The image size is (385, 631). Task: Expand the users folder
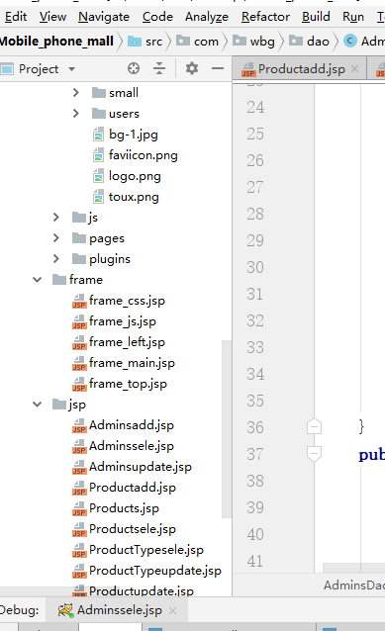75,114
